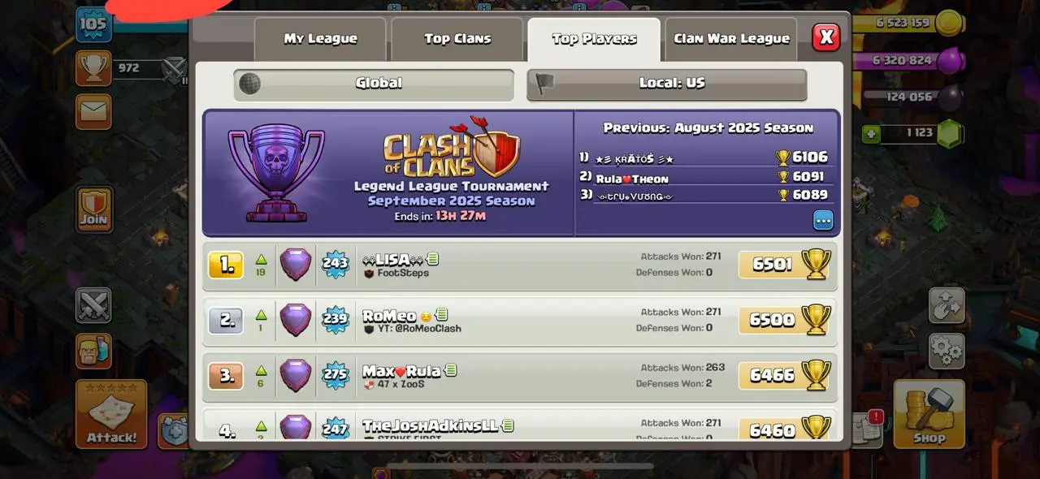Select RoMeo's player row ranked second
Image resolution: width=1040 pixels, height=479 pixels.
tap(520, 321)
